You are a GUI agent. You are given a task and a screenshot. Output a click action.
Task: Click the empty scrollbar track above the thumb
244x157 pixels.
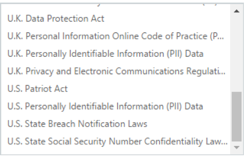click(x=236, y=52)
